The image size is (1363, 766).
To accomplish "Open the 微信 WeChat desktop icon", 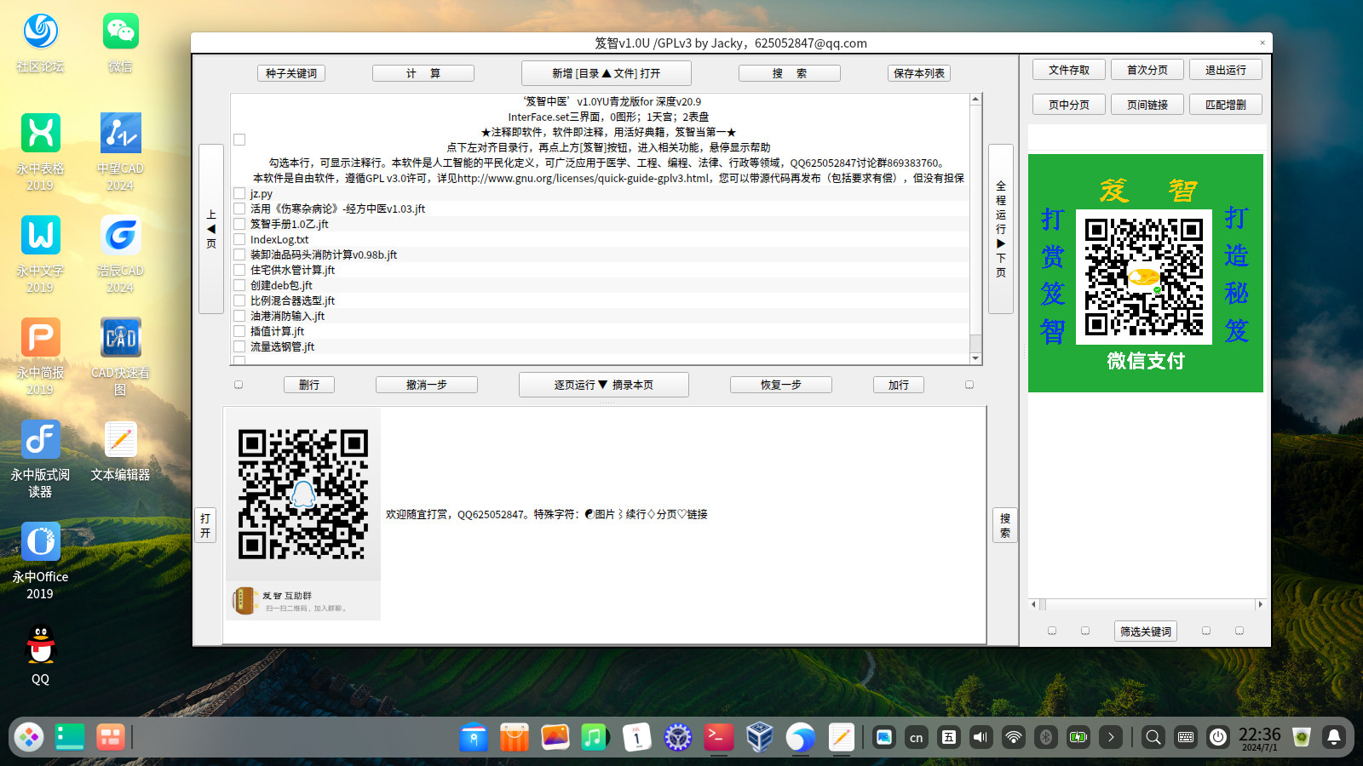I will (120, 43).
